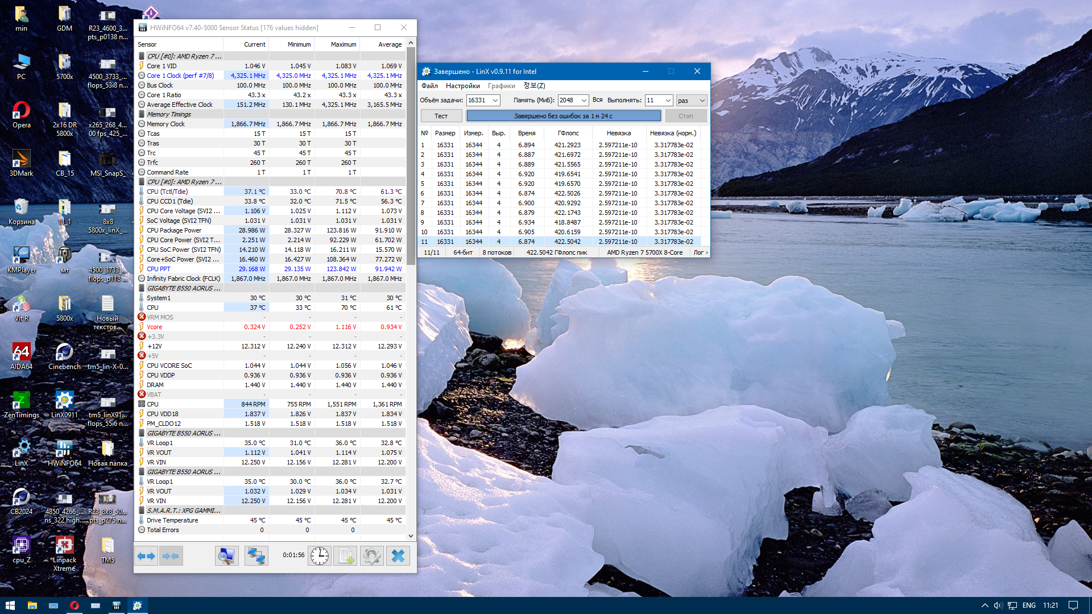Open the Память (МиБ) combo box
Screen dimensions: 1092x614
(x=584, y=101)
